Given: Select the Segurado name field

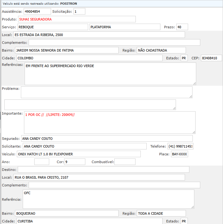Looking at the screenshot, I should point(107,139).
